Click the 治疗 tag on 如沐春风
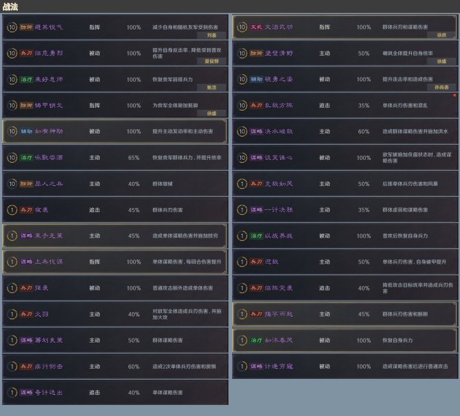The height and width of the screenshot is (416, 460). (256, 340)
